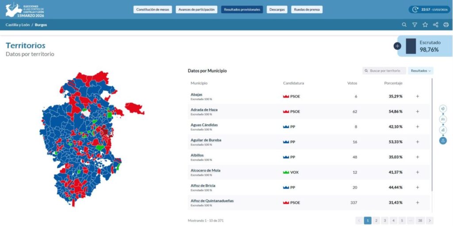Go to the Descargas section
This screenshot has height=226, width=453.
coord(277,9)
